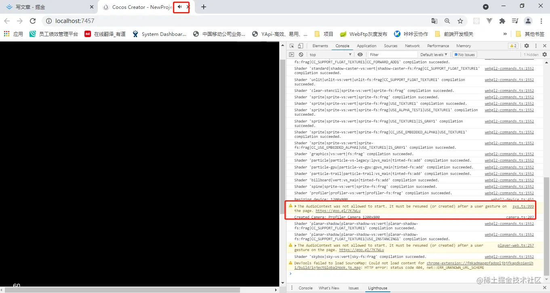
Task: Switch to Sources tab
Action: [x=390, y=46]
